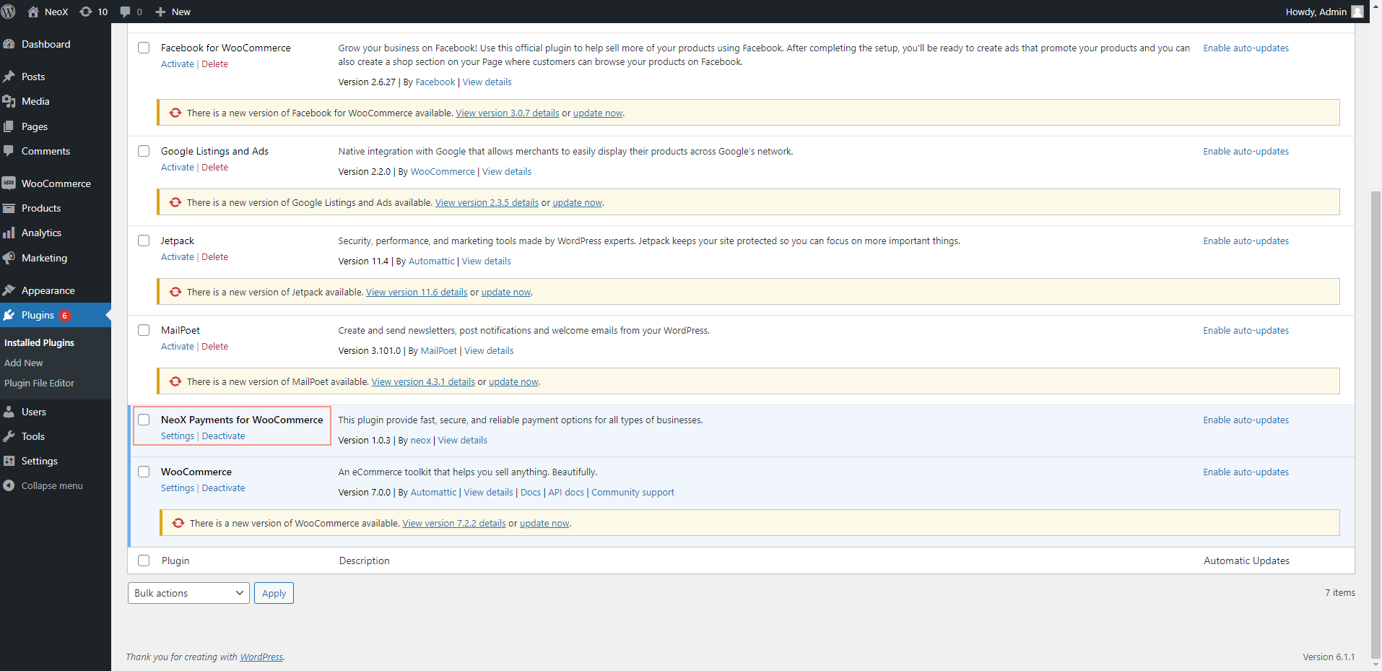
Task: Go to Add New plugin submenu
Action: [24, 363]
